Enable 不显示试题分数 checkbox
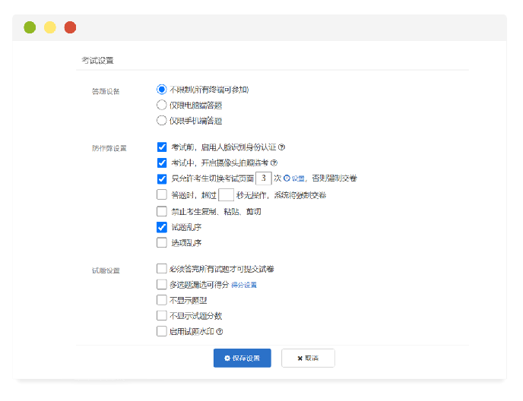 (x=161, y=315)
